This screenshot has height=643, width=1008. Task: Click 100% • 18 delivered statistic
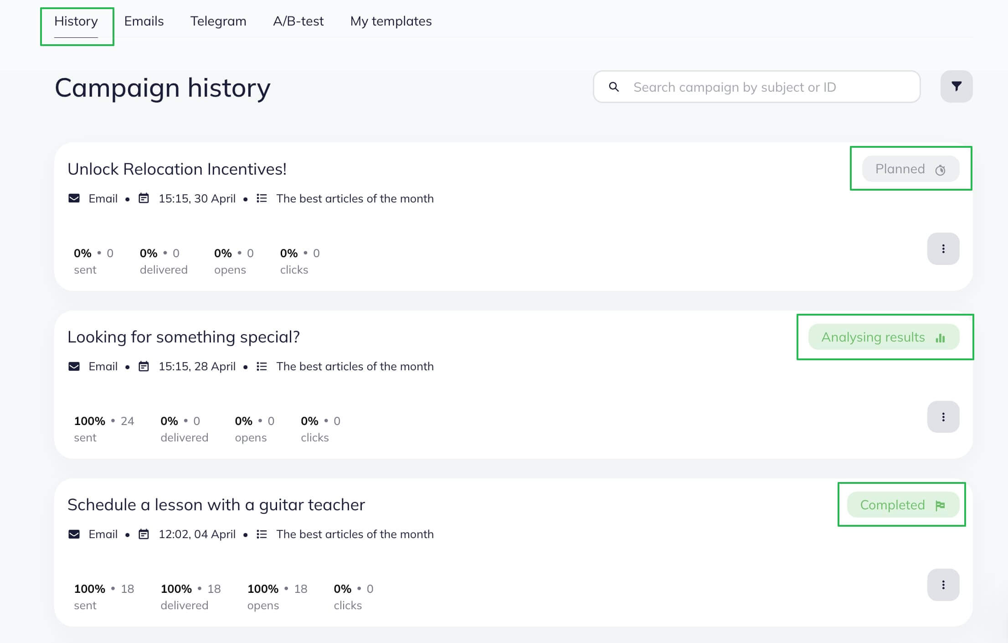(190, 596)
